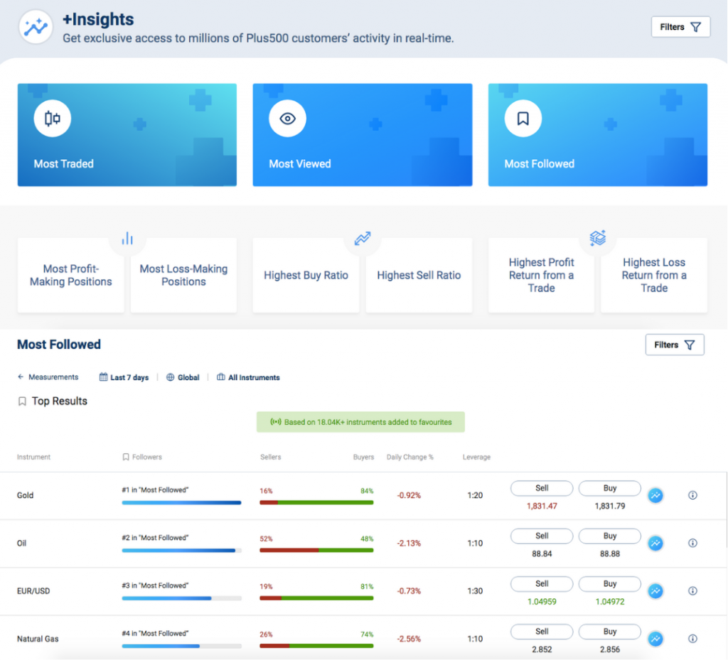Select Most Profit-Making Positions tile
This screenshot has width=728, height=660.
[x=70, y=276]
